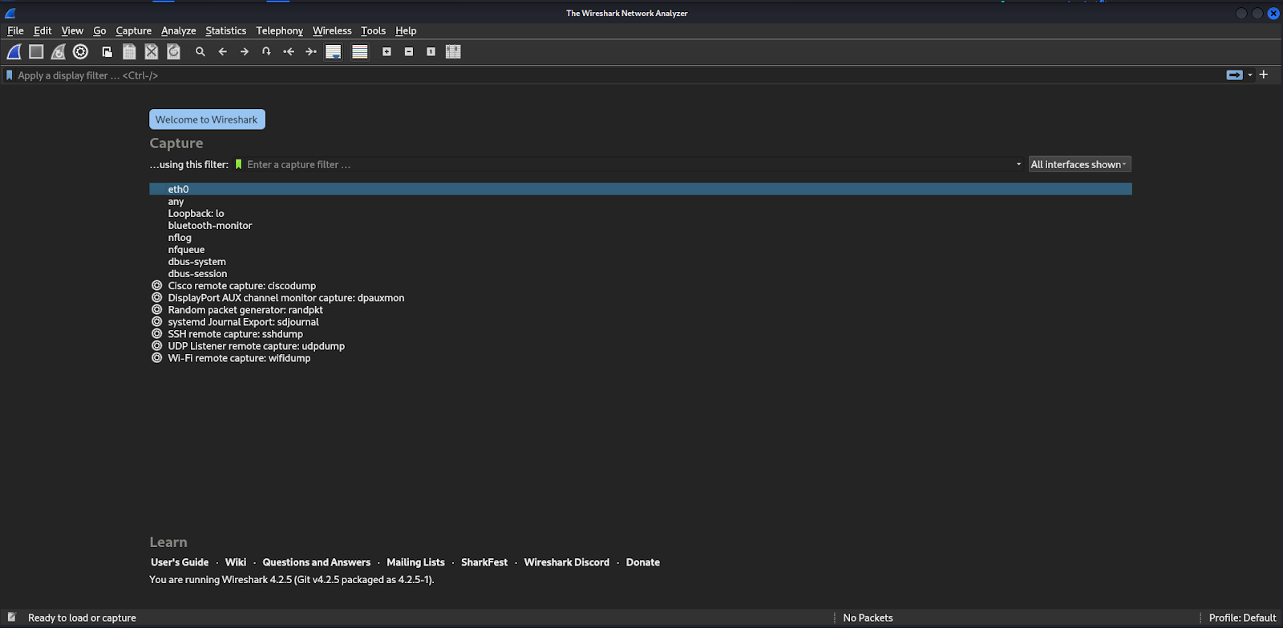Focus the Enter a capture filter field
The width and height of the screenshot is (1283, 628).
(627, 164)
